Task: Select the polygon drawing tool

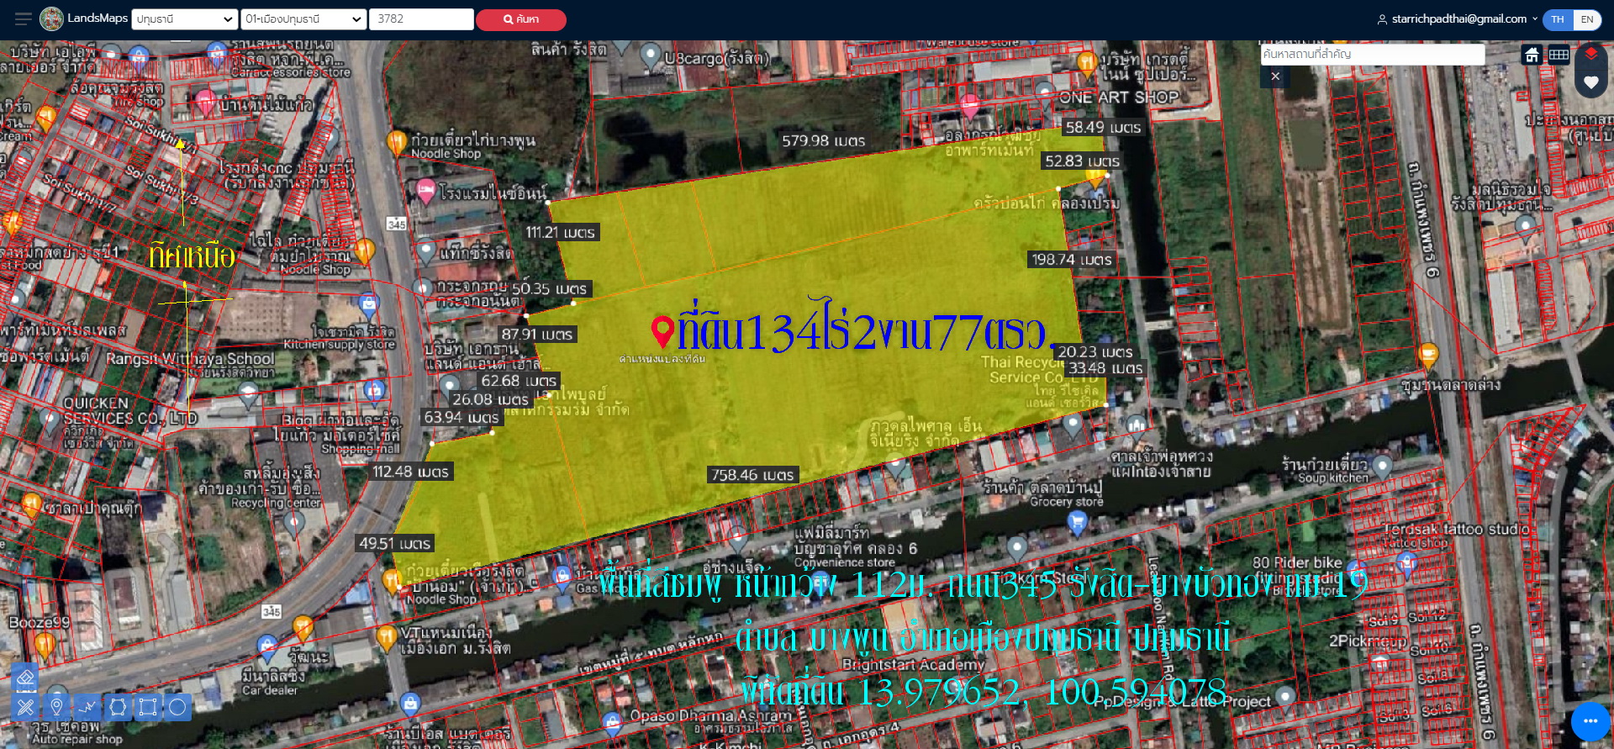Action: click(118, 707)
